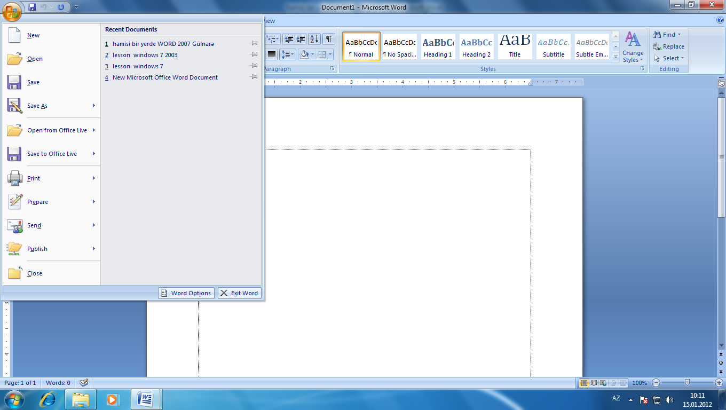Click the Save icon in Quick Access Toolbar

tap(32, 7)
